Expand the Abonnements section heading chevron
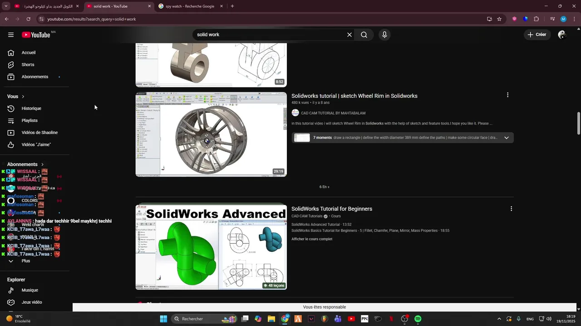This screenshot has width=581, height=326. [x=43, y=164]
